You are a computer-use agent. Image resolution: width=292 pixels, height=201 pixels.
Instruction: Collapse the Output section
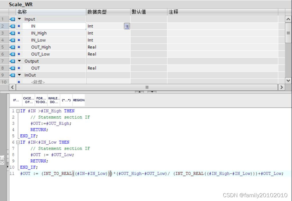(x=19, y=61)
